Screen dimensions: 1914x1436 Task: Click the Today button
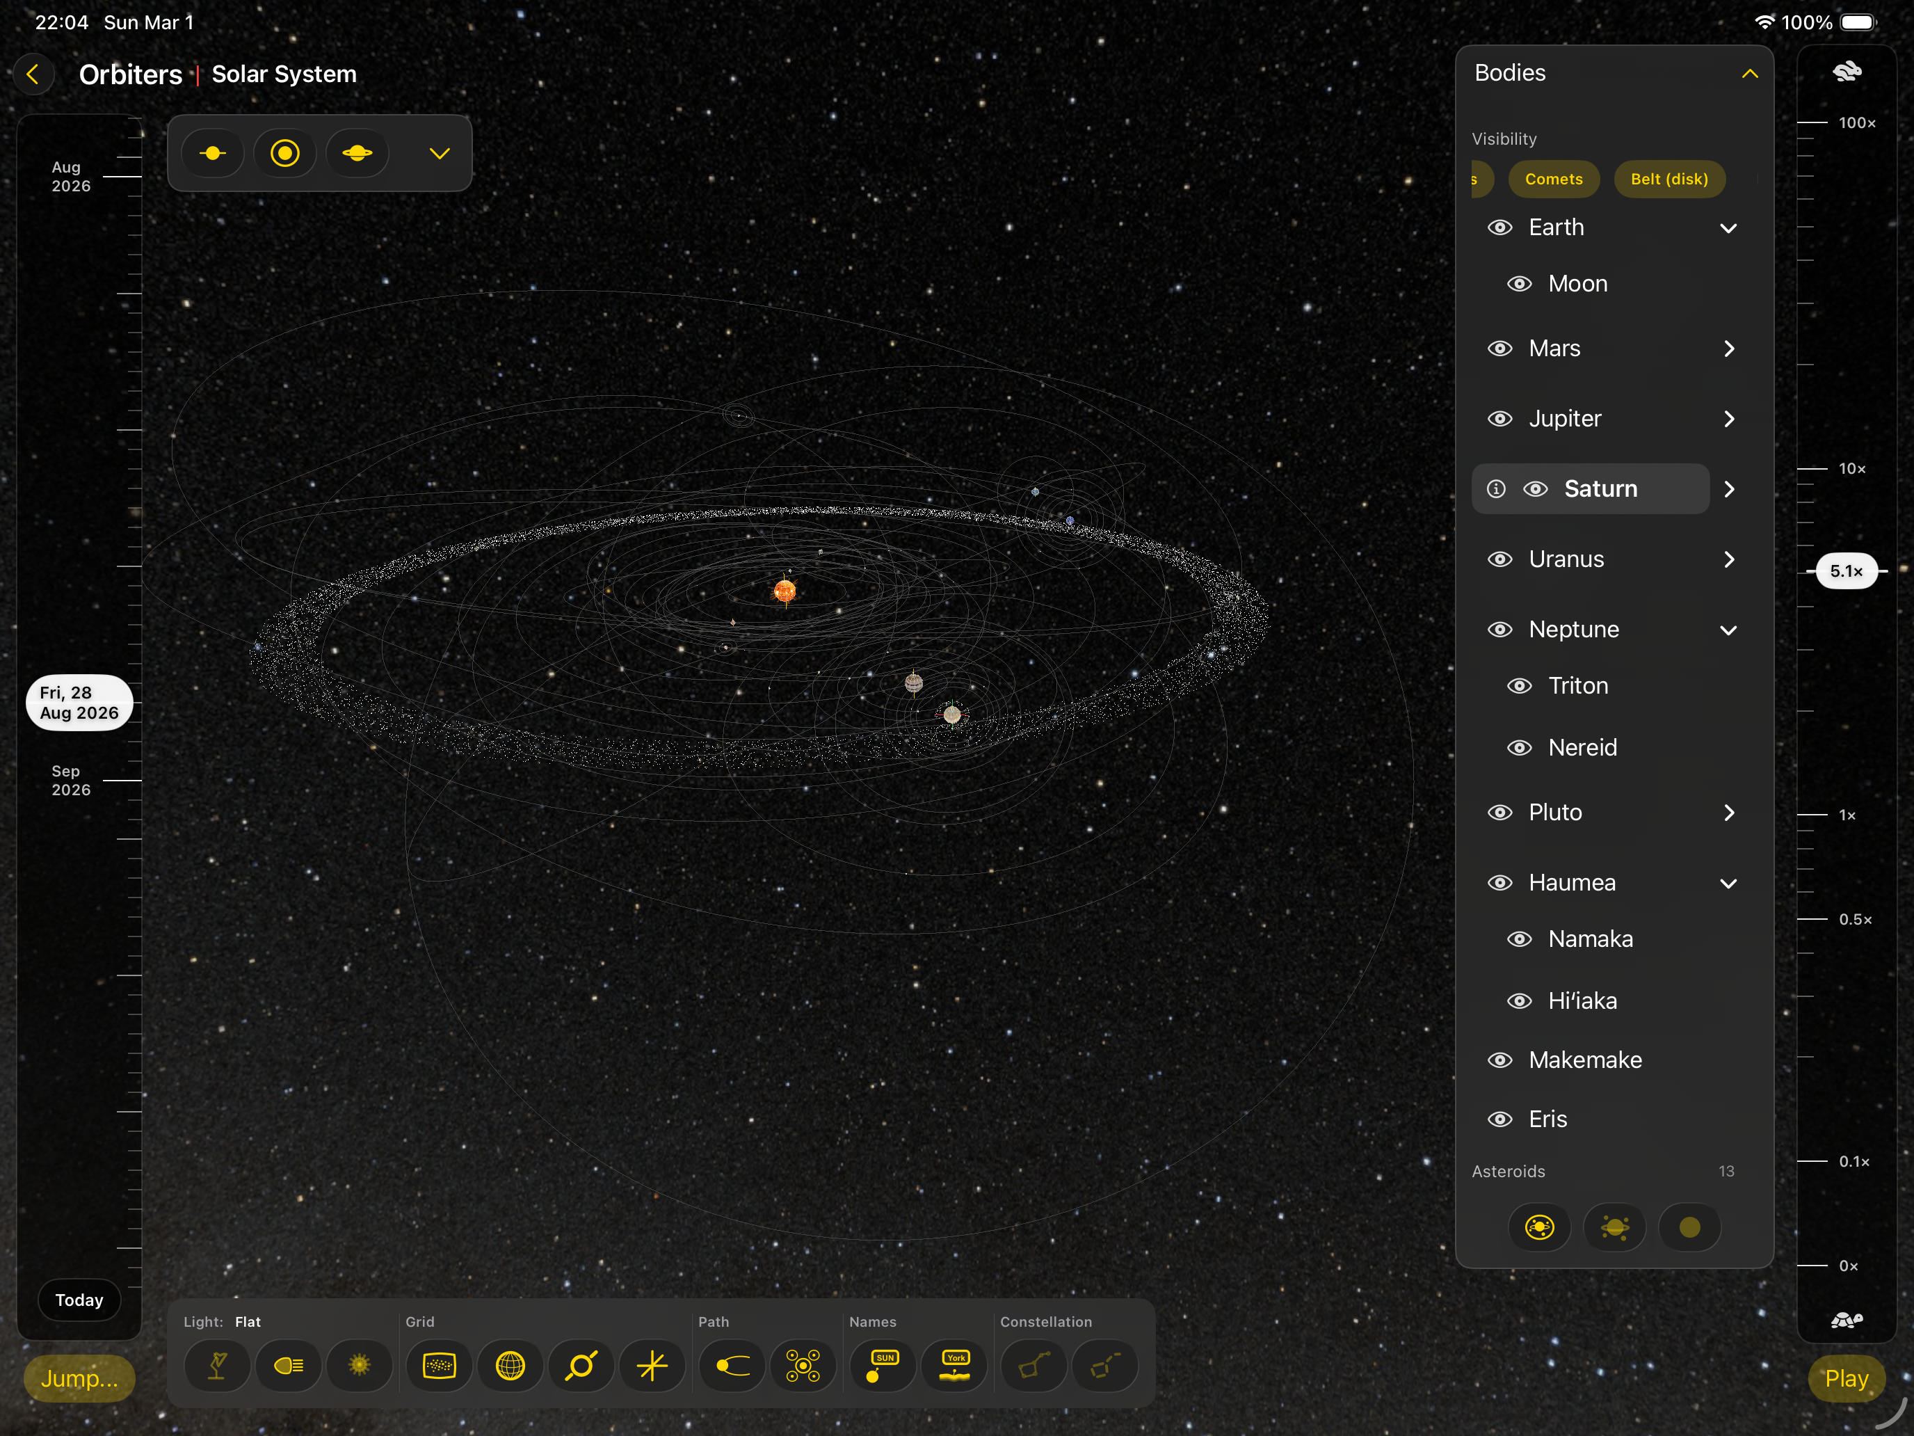coord(79,1299)
